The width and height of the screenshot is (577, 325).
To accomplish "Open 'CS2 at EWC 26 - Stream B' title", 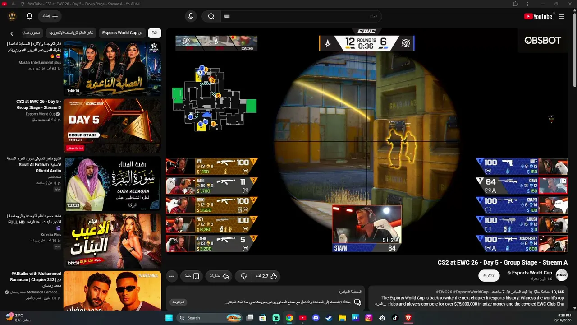I will tap(39, 105).
